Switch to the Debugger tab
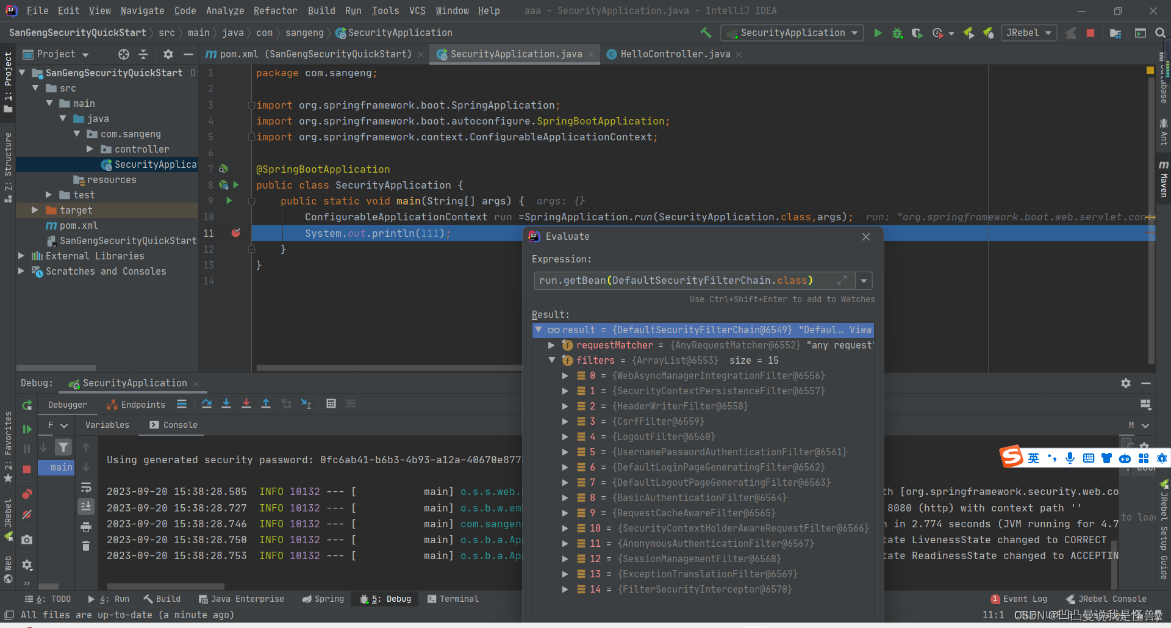 pyautogui.click(x=68, y=405)
